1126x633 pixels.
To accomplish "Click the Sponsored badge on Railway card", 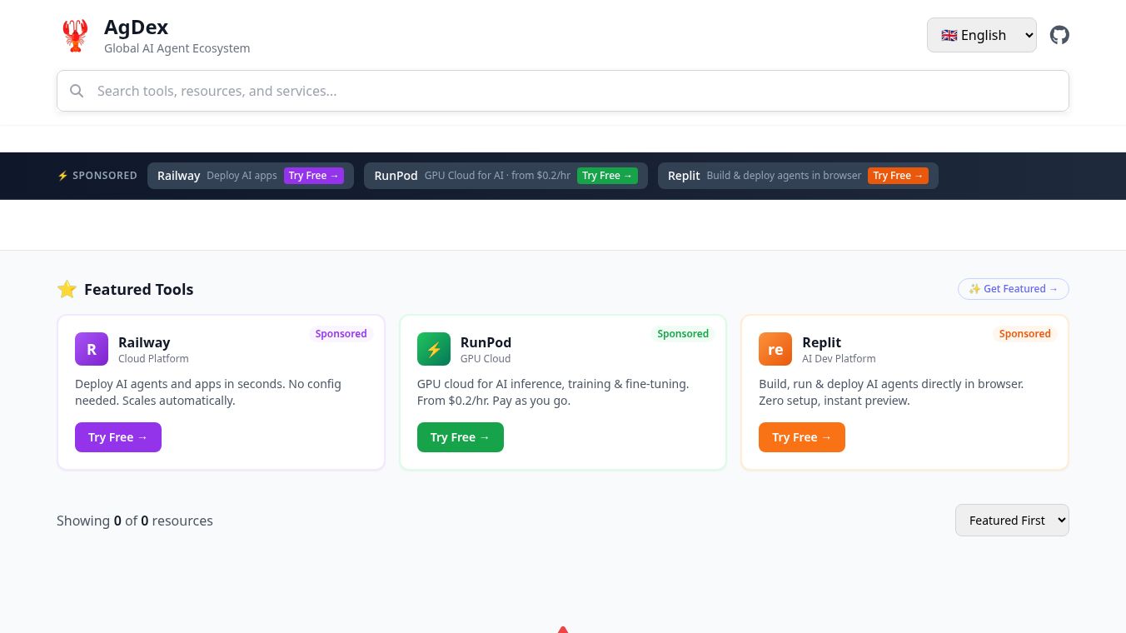I will (341, 334).
